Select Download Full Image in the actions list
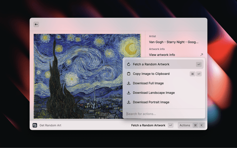 148,83
